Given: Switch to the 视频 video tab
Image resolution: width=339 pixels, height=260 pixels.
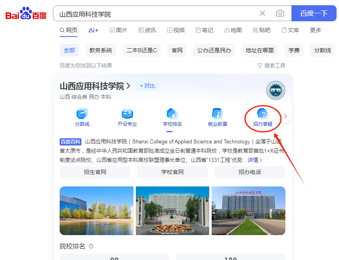Looking at the screenshot, I should (176, 30).
